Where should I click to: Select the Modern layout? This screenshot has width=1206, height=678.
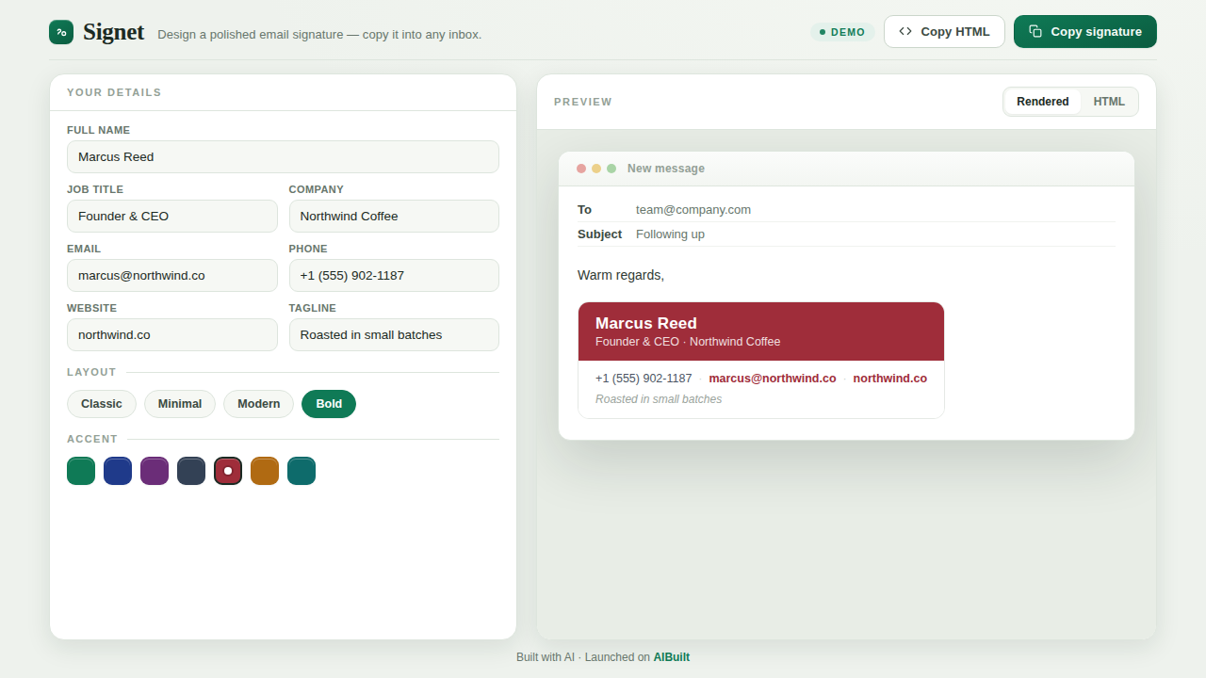258,404
